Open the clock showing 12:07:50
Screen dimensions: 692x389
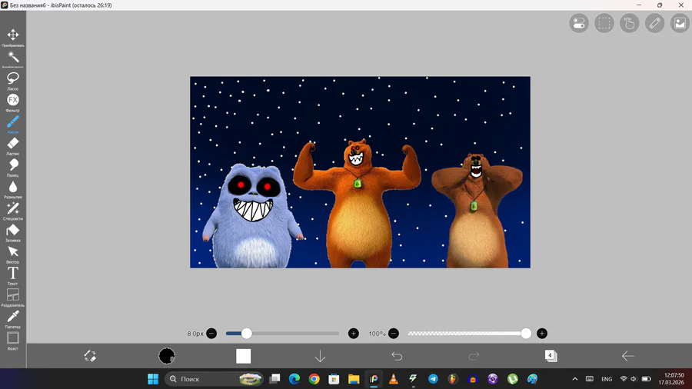[x=671, y=379]
